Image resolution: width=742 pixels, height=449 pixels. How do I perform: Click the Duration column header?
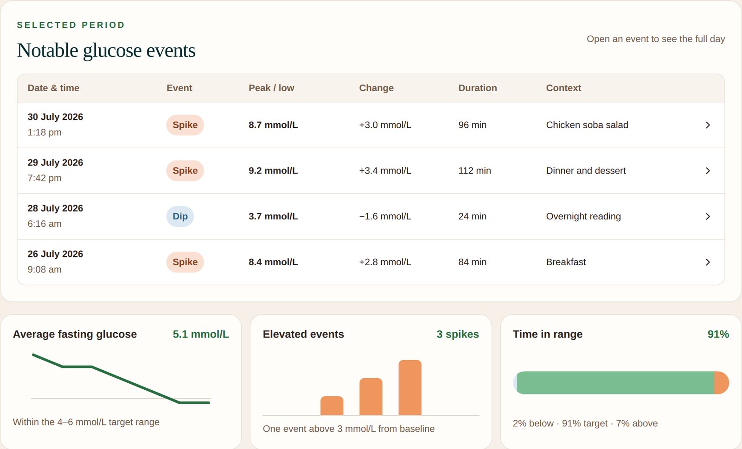tap(478, 88)
